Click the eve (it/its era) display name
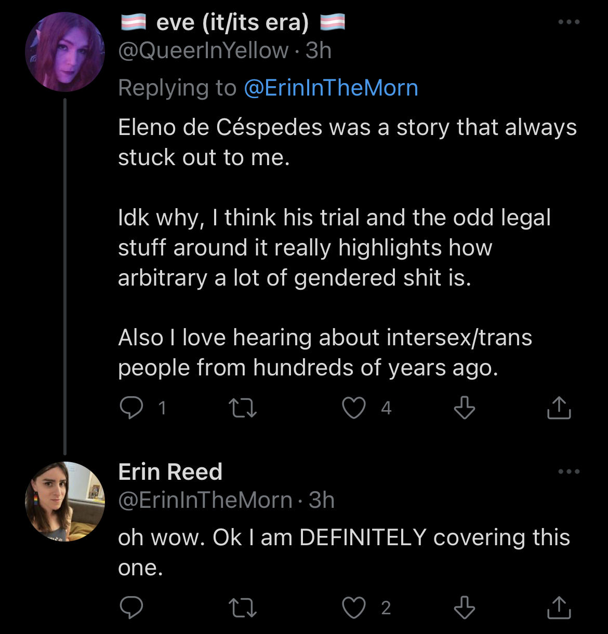This screenshot has width=608, height=634. pyautogui.click(x=232, y=22)
